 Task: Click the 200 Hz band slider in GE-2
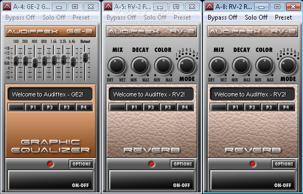coord(25,60)
